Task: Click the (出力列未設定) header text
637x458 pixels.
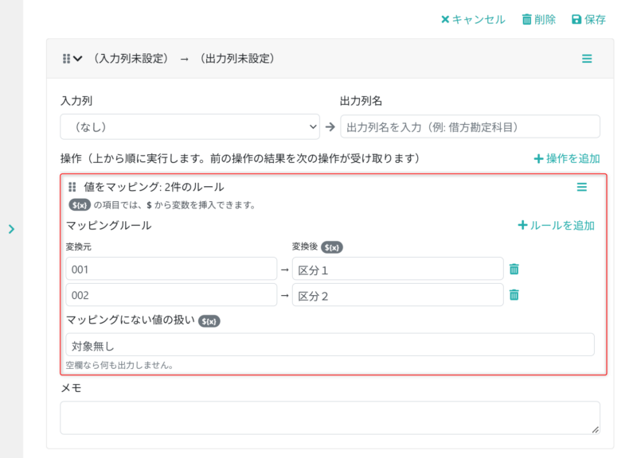Action: click(x=237, y=59)
